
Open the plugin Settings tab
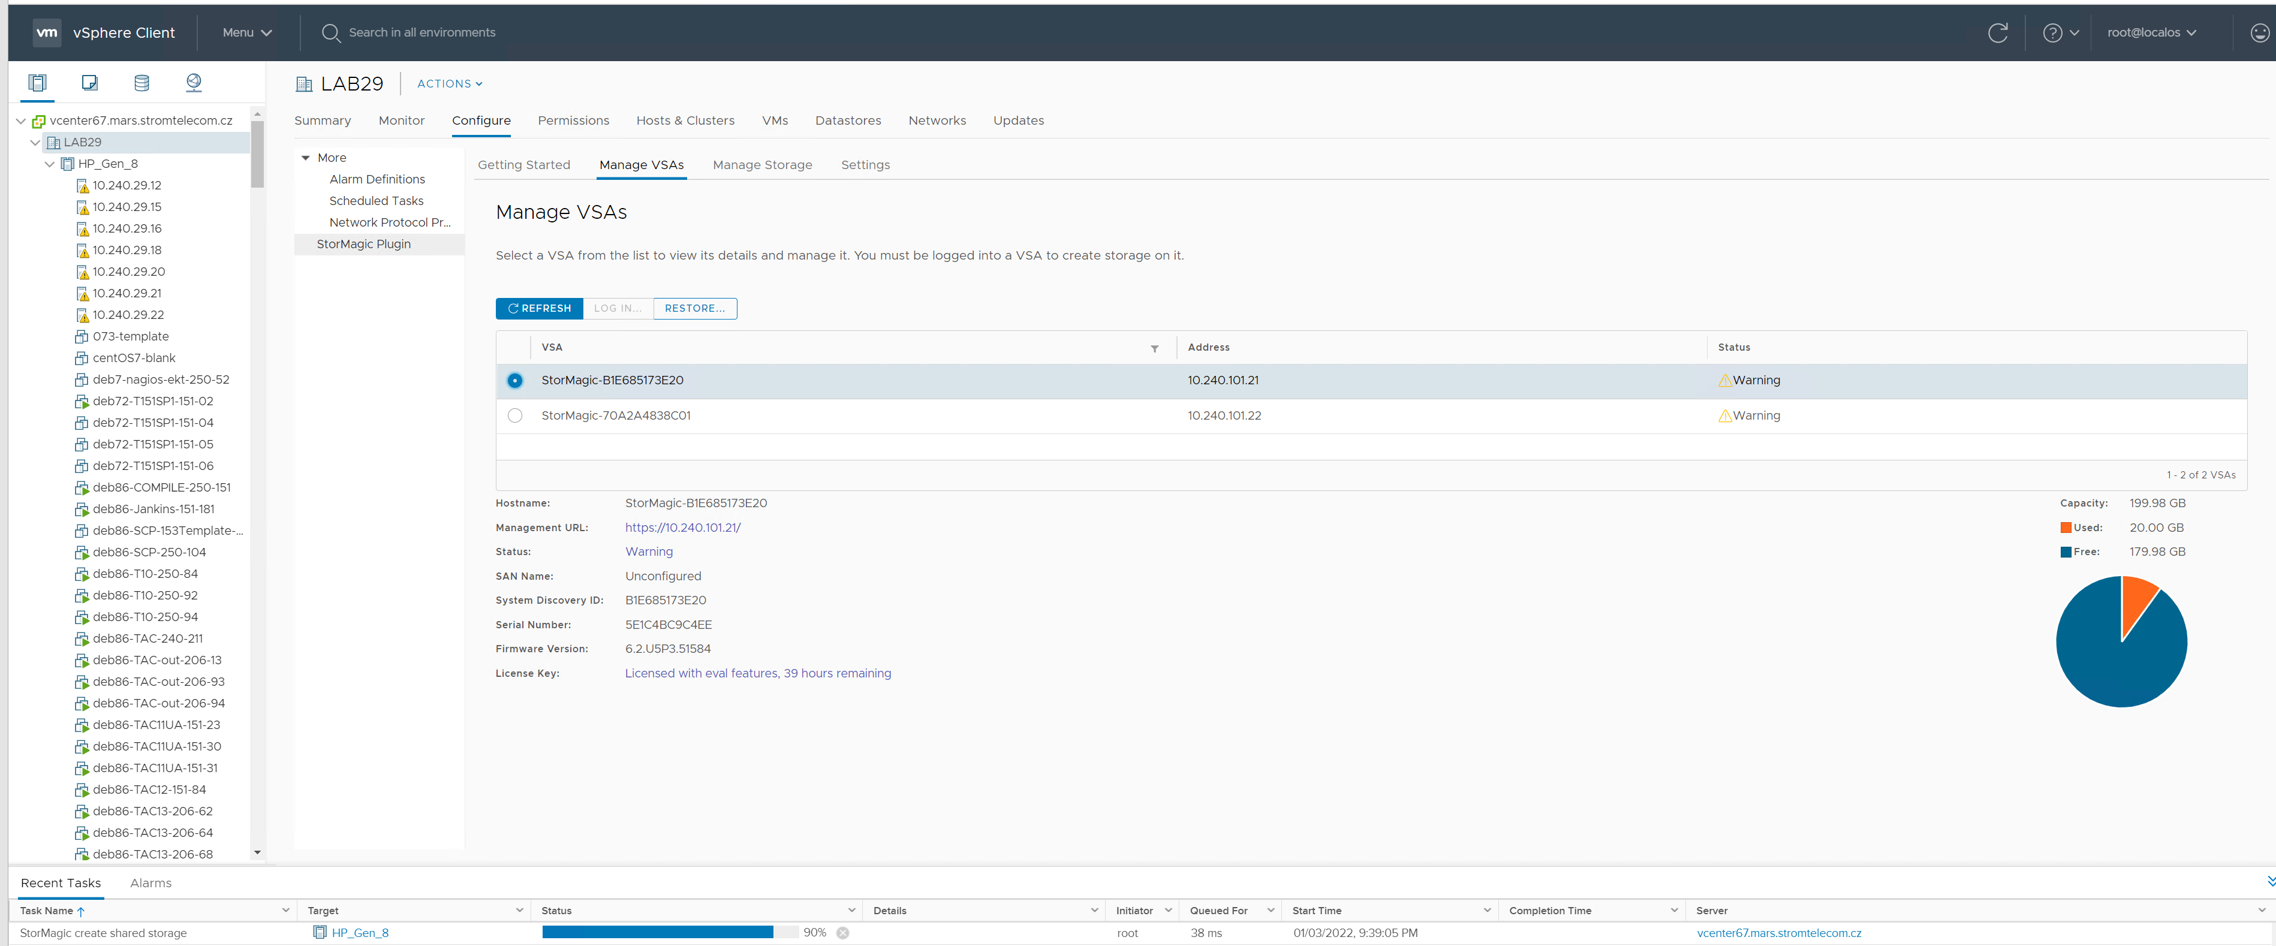pyautogui.click(x=865, y=165)
